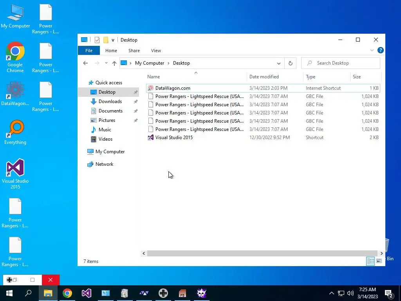Click gamepad D-pad taskbar icon
The height and width of the screenshot is (301, 401).
pos(163,293)
